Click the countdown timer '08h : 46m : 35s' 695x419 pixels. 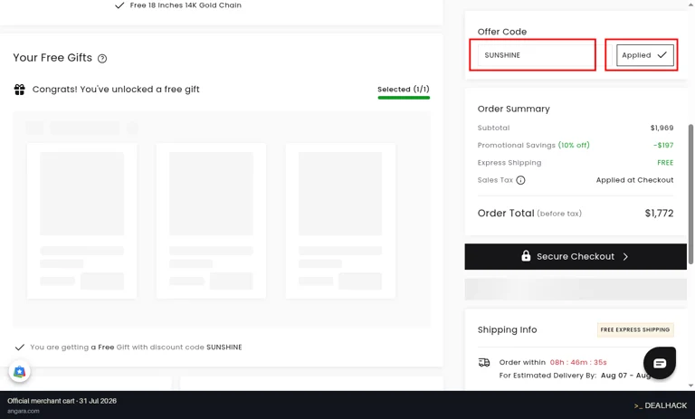click(578, 362)
